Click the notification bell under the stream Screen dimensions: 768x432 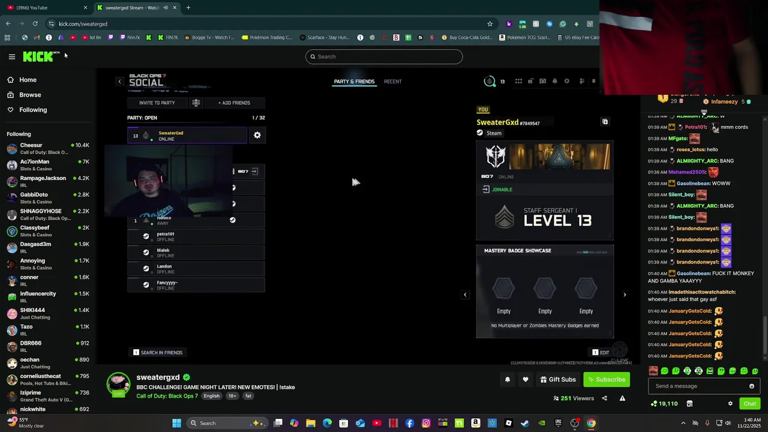(x=508, y=379)
